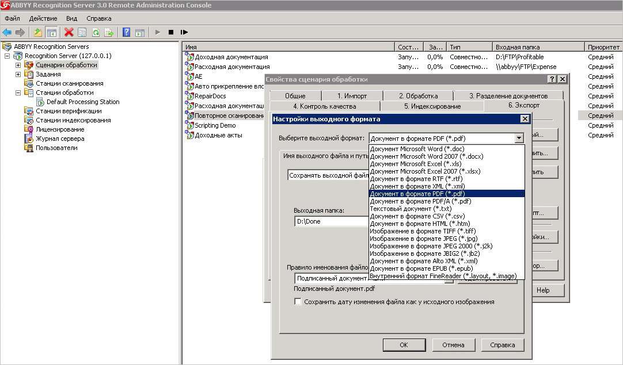
Task: Open the Вид menu
Action: (71, 18)
